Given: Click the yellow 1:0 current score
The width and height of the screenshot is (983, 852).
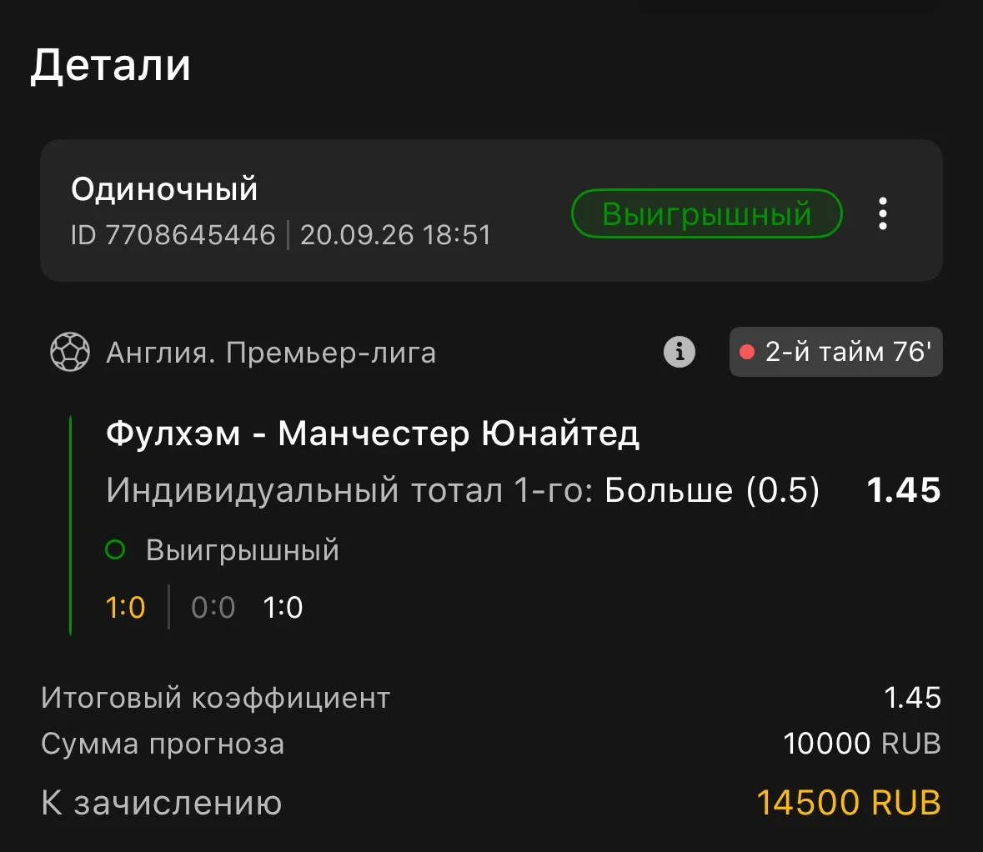Looking at the screenshot, I should [125, 607].
